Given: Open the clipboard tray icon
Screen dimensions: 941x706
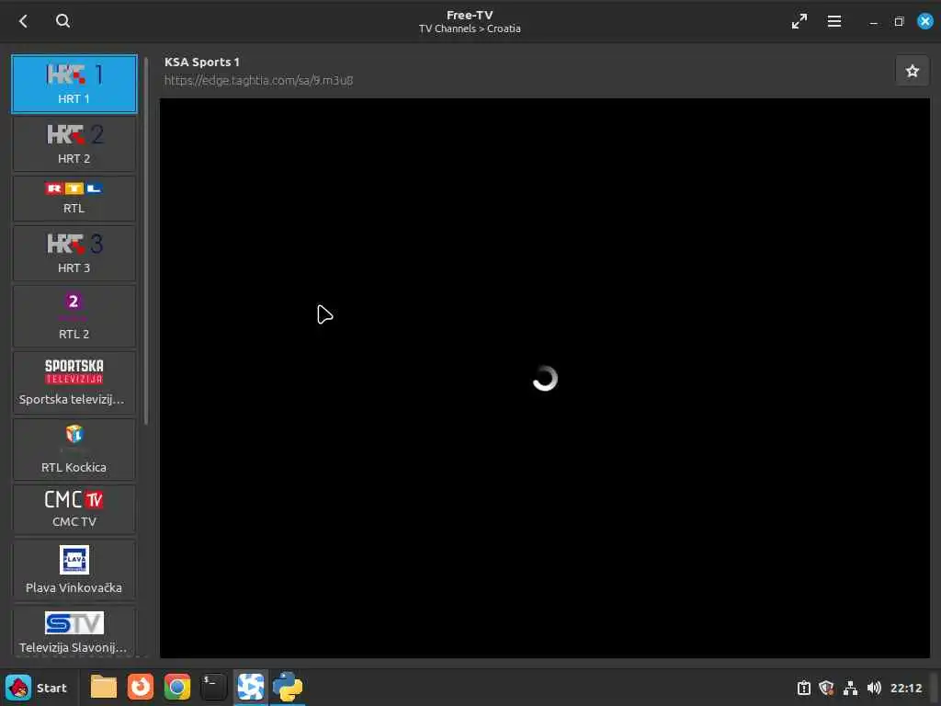Looking at the screenshot, I should point(803,688).
